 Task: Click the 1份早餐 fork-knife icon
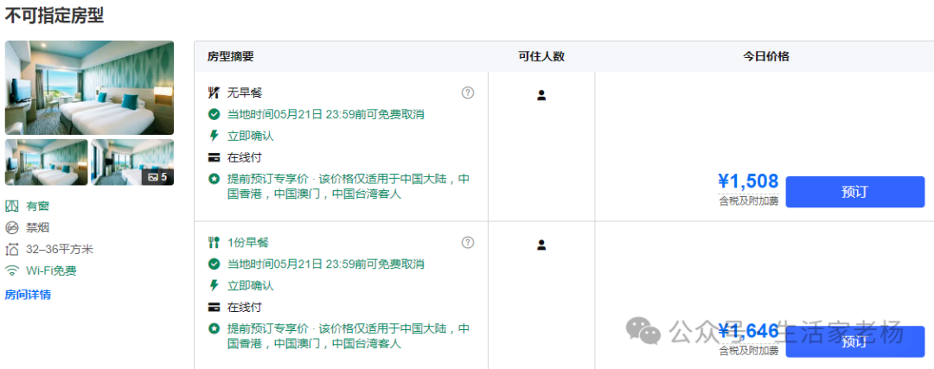(214, 242)
